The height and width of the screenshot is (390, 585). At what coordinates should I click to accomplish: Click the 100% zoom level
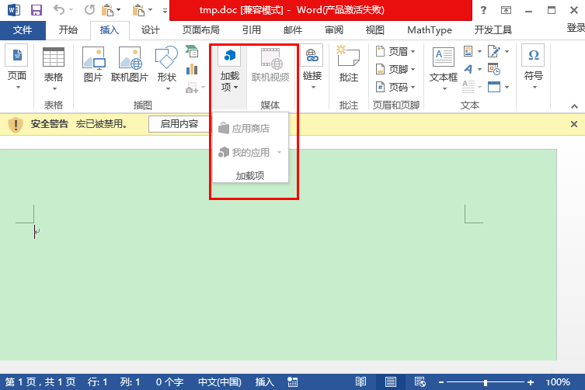(558, 382)
